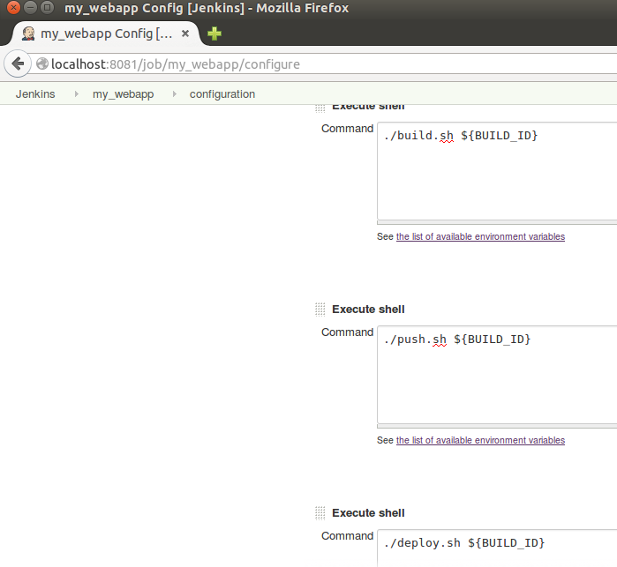
Task: Click the ./push.sh command text box
Action: (x=497, y=375)
